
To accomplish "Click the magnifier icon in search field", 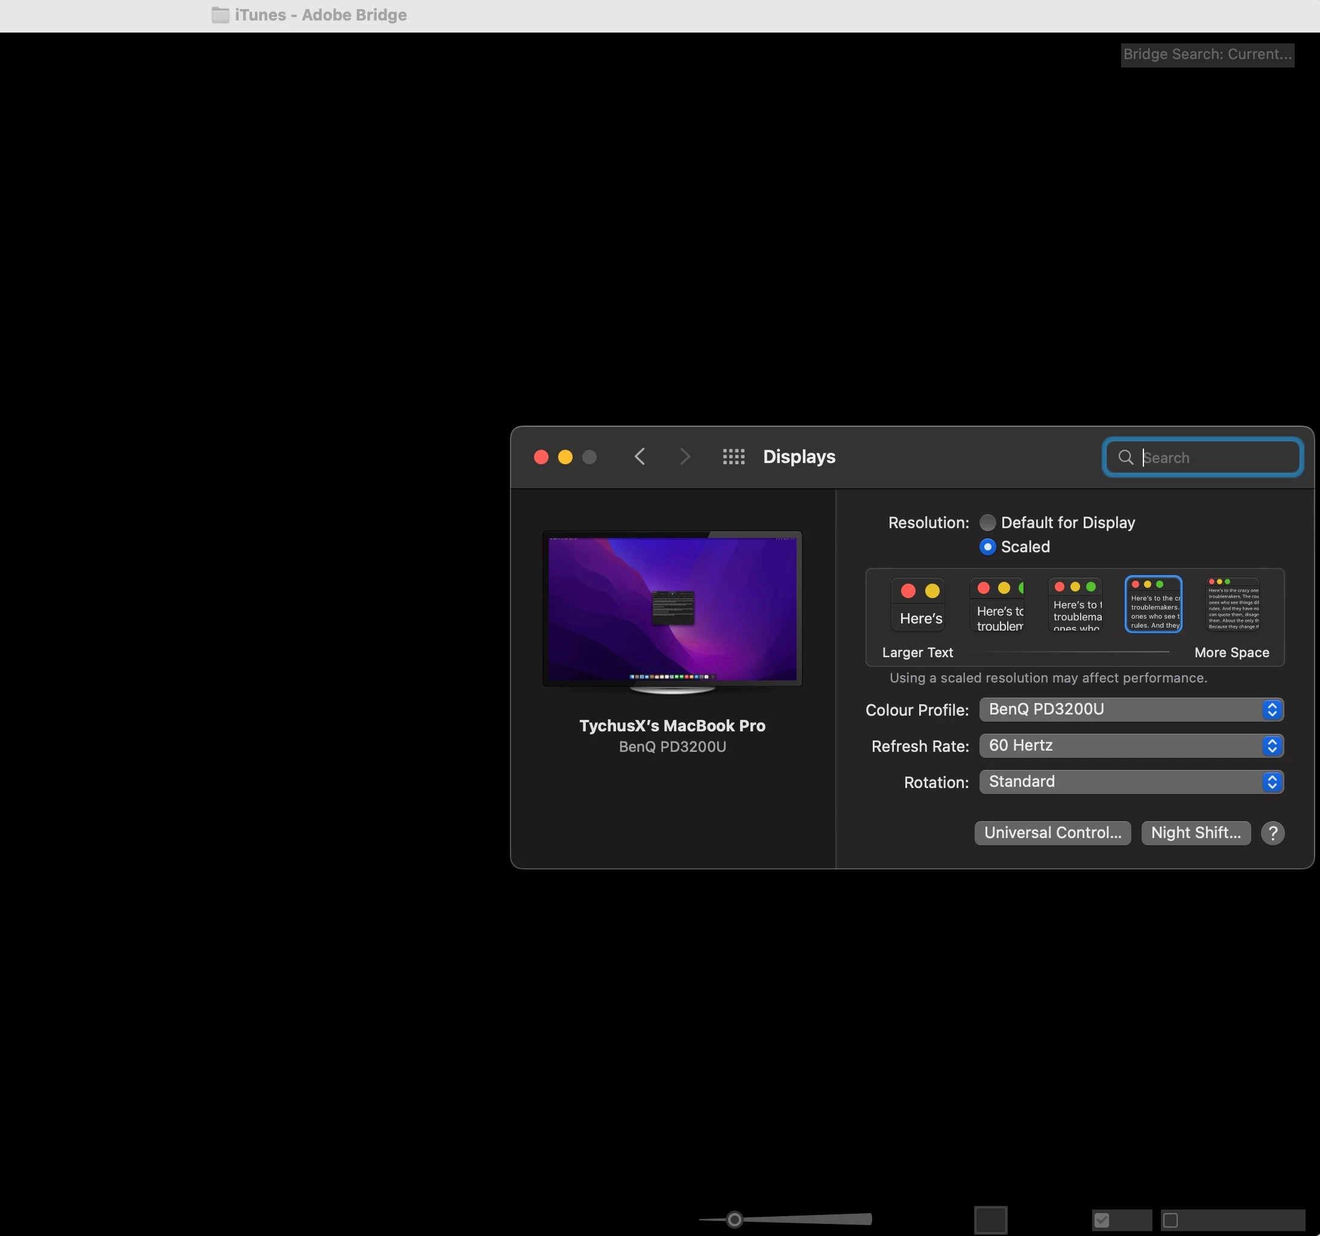I will [x=1125, y=458].
